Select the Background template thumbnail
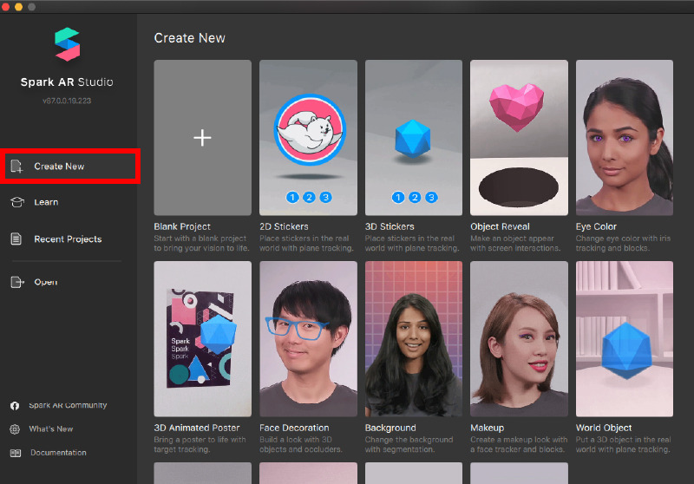Image resolution: width=694 pixels, height=484 pixels. [x=414, y=339]
